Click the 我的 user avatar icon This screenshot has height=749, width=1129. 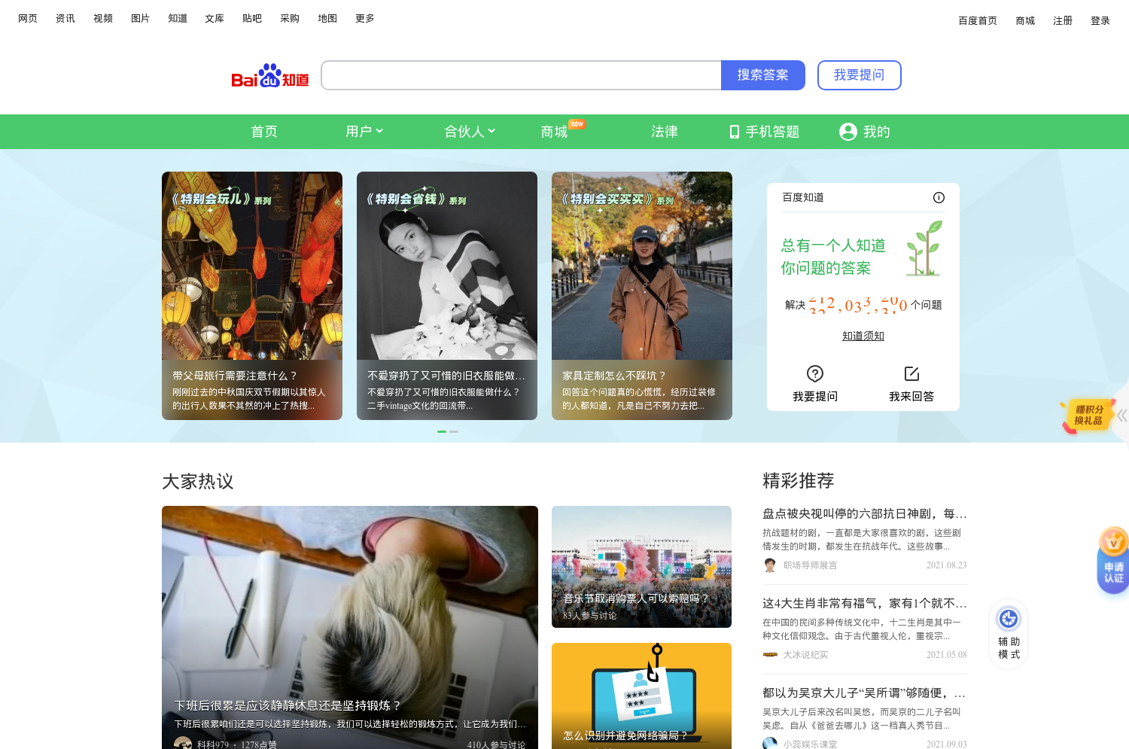click(848, 132)
